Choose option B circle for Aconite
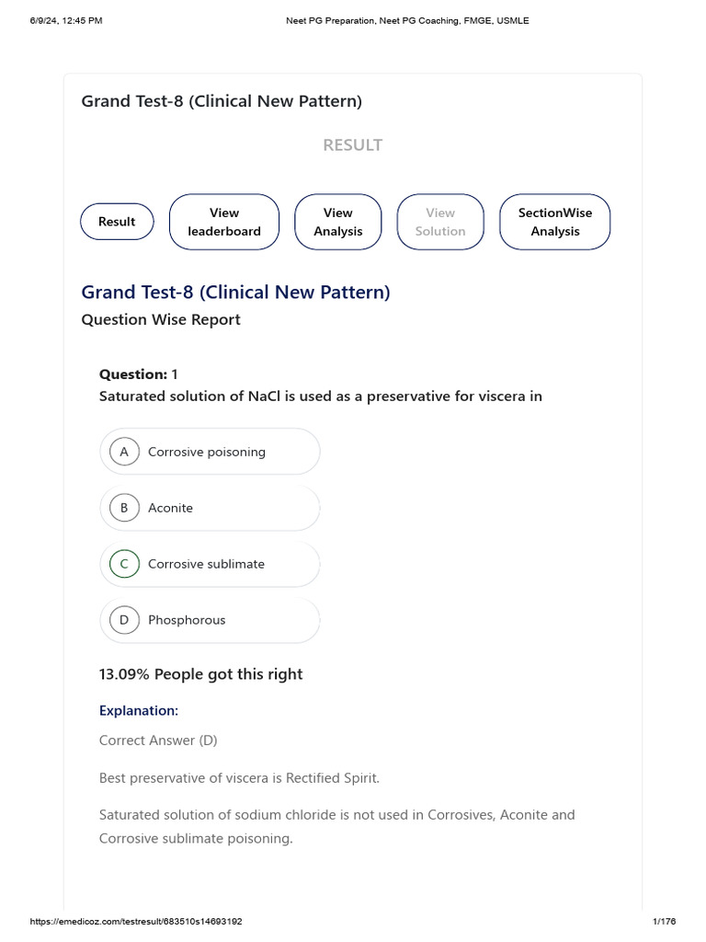 coord(124,508)
